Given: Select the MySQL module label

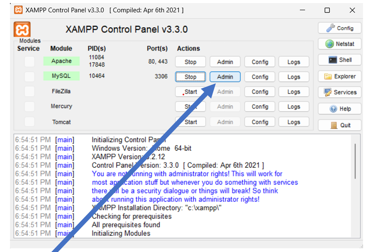Looking at the screenshot, I should tap(61, 76).
